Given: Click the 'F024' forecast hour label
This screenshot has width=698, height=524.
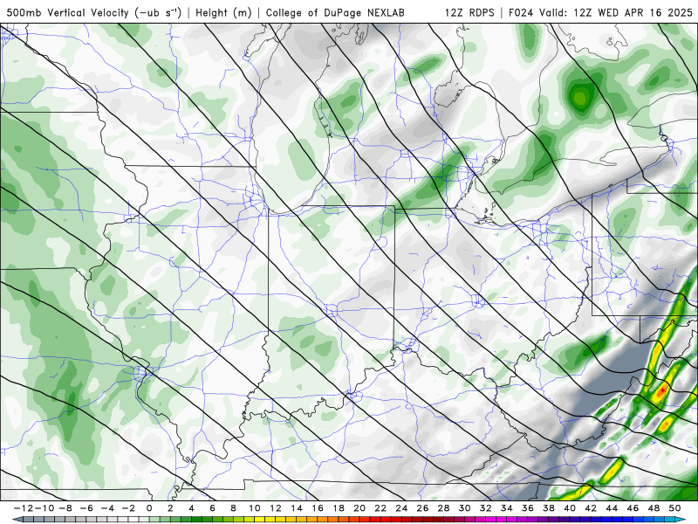Looking at the screenshot, I should tap(522, 12).
